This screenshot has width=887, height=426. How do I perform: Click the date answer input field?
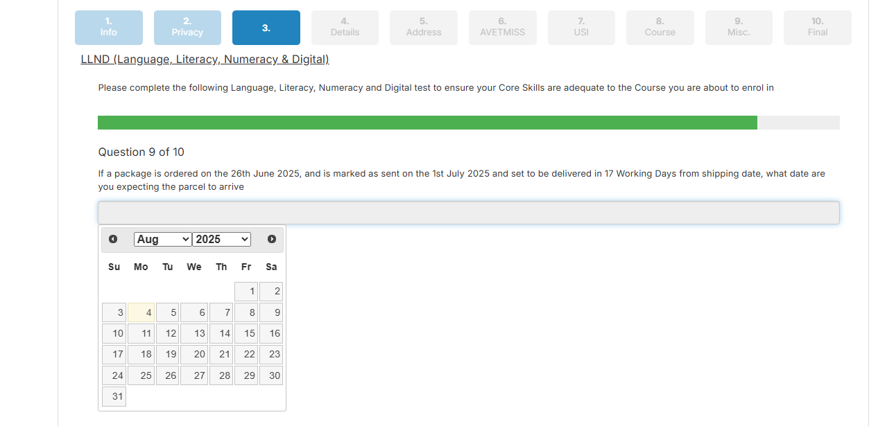pyautogui.click(x=468, y=213)
